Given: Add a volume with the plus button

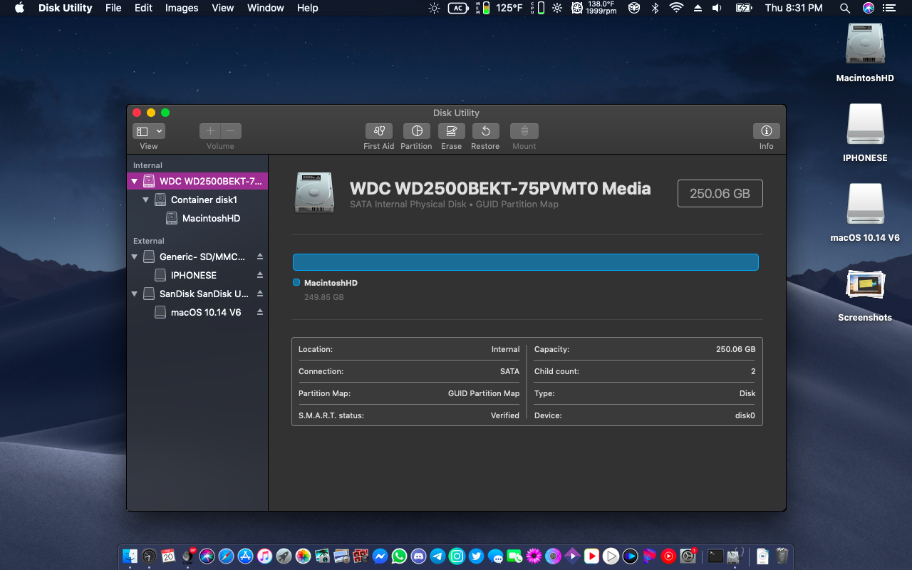Looking at the screenshot, I should (x=210, y=131).
